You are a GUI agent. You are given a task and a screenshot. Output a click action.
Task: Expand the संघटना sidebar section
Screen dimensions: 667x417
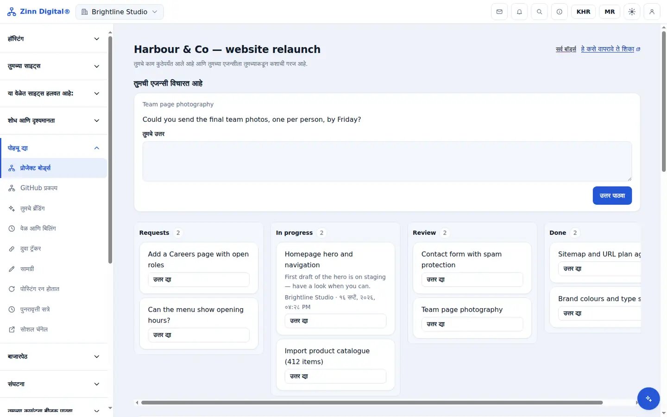(x=54, y=384)
